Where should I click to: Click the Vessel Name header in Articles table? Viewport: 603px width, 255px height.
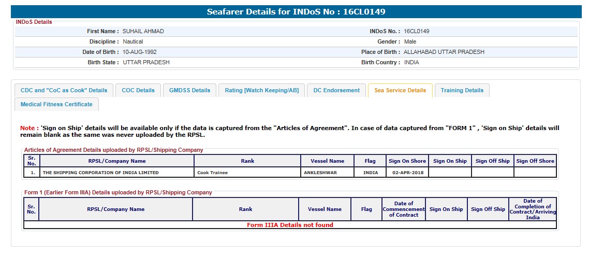tap(328, 161)
